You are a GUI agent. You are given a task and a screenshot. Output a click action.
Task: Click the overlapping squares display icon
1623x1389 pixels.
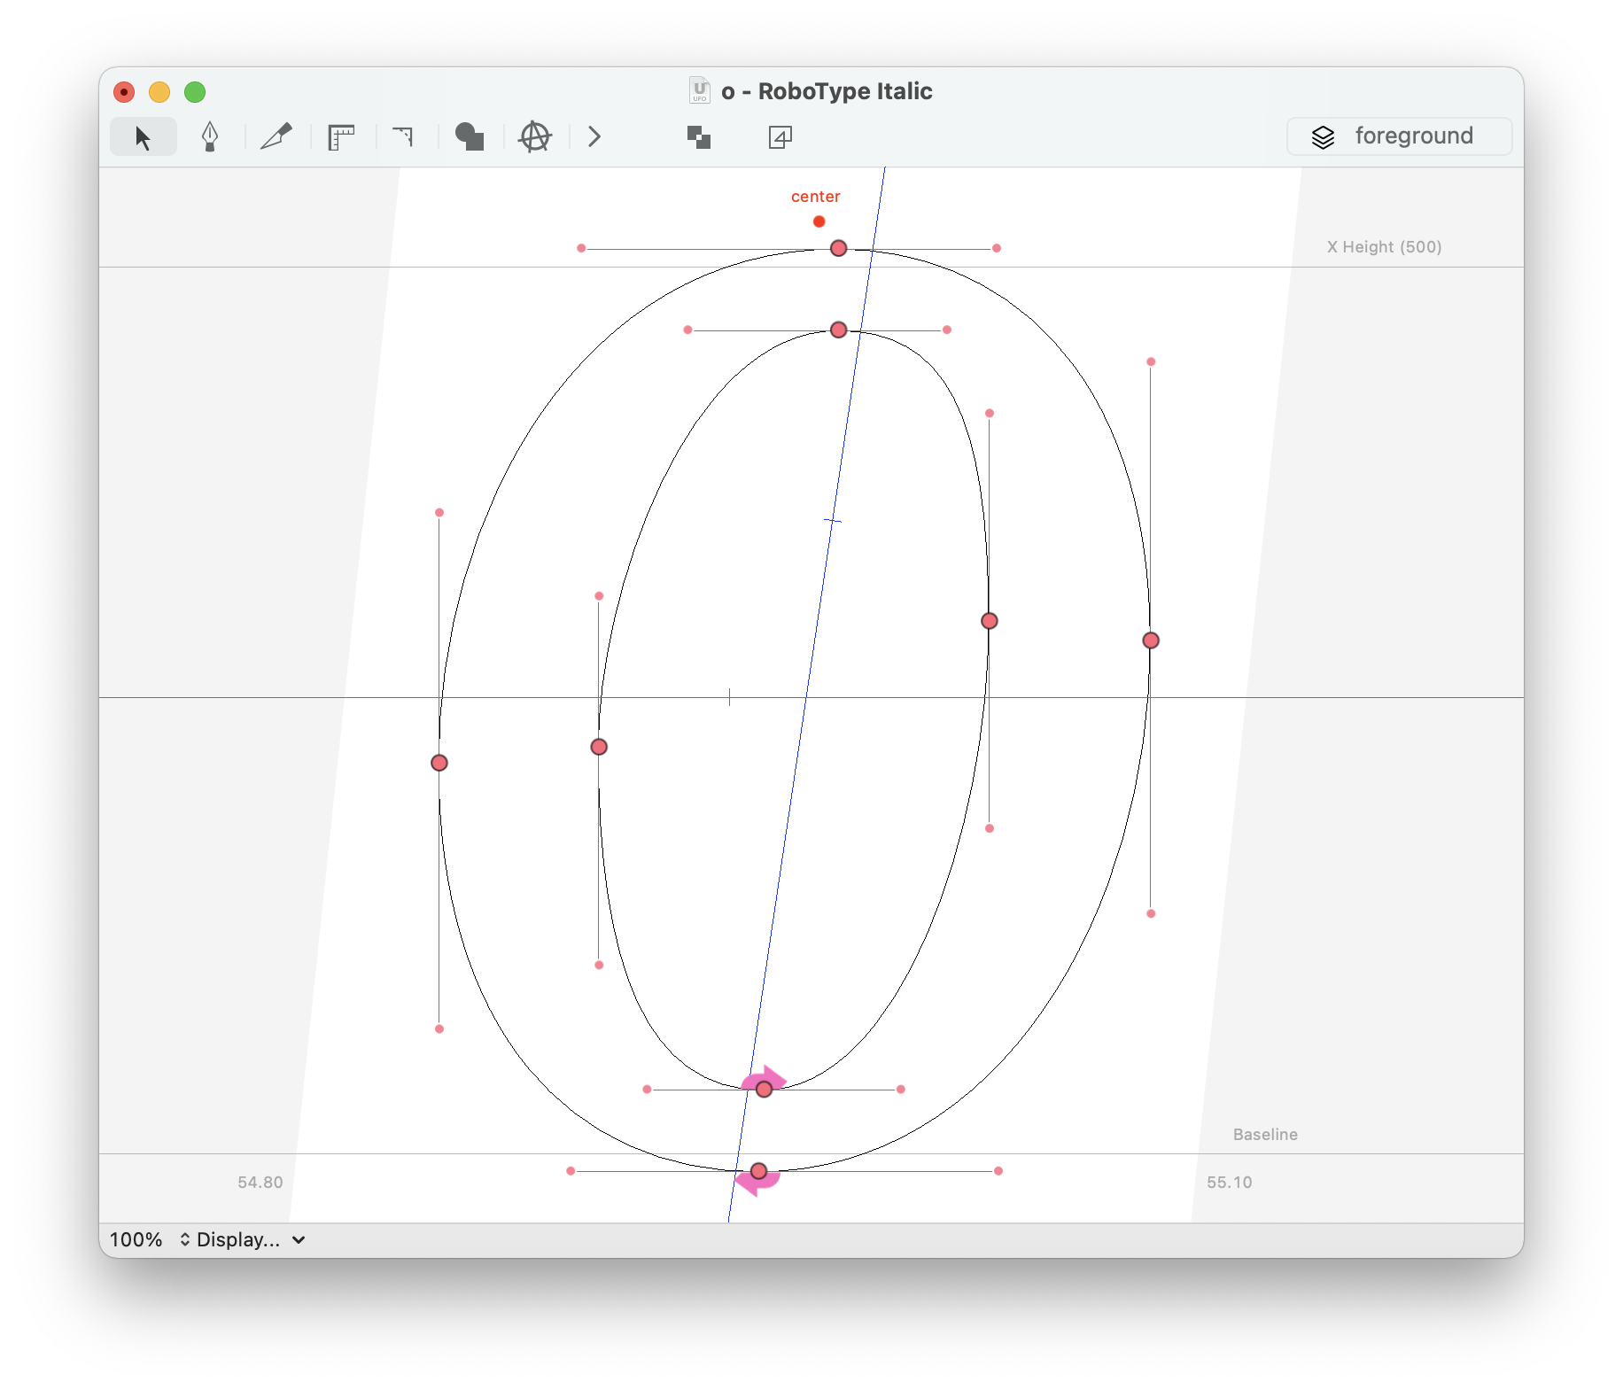pos(699,136)
